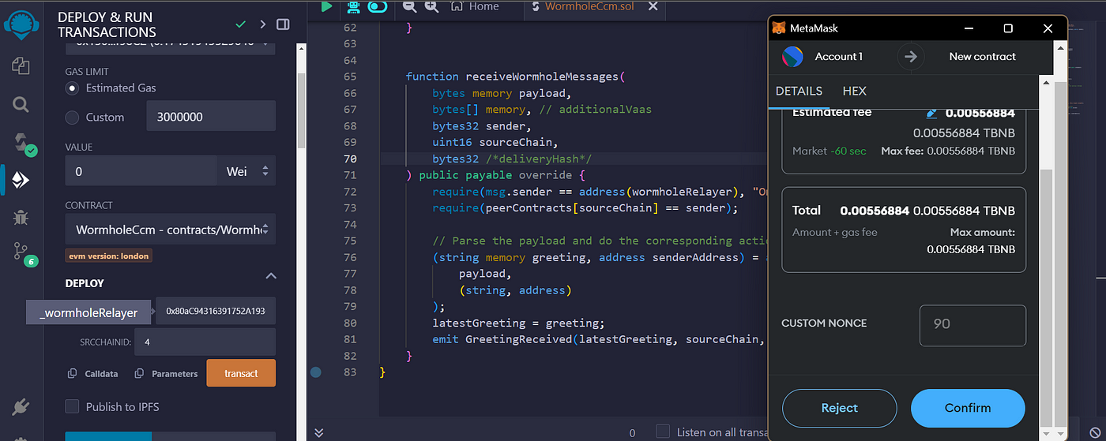Click the Max fee 0.00556884 TBNB text
1106x441 pixels.
click(x=948, y=151)
